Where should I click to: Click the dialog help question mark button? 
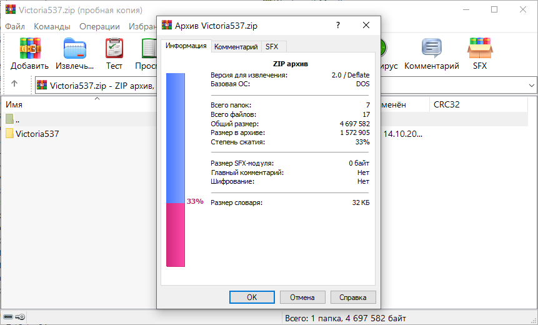[x=338, y=25]
